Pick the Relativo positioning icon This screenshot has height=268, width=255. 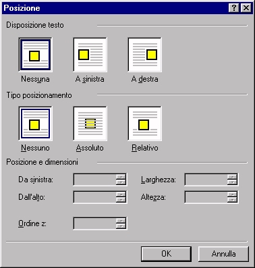pyautogui.click(x=144, y=124)
